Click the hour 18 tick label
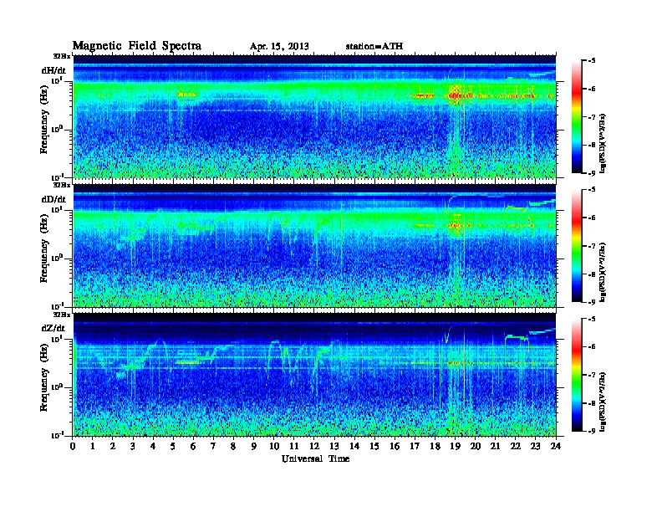 [435, 446]
